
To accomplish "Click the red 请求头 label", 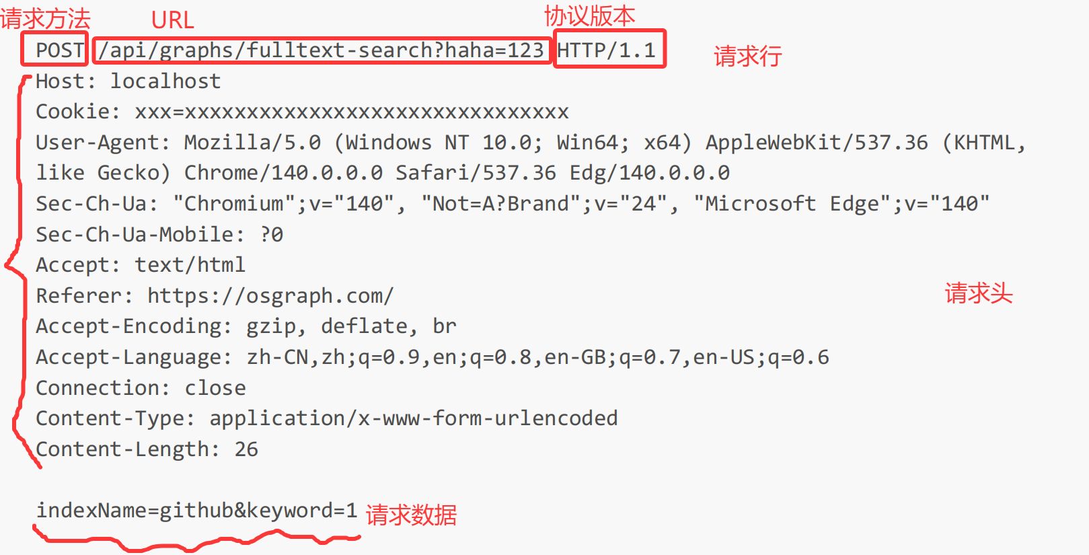I will [x=978, y=293].
